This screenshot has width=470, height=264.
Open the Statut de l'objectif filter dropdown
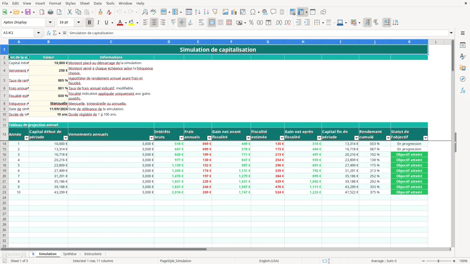[425, 138]
